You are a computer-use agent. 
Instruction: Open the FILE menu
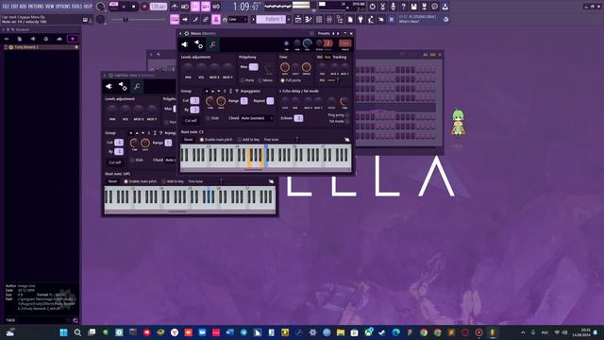(x=6, y=7)
